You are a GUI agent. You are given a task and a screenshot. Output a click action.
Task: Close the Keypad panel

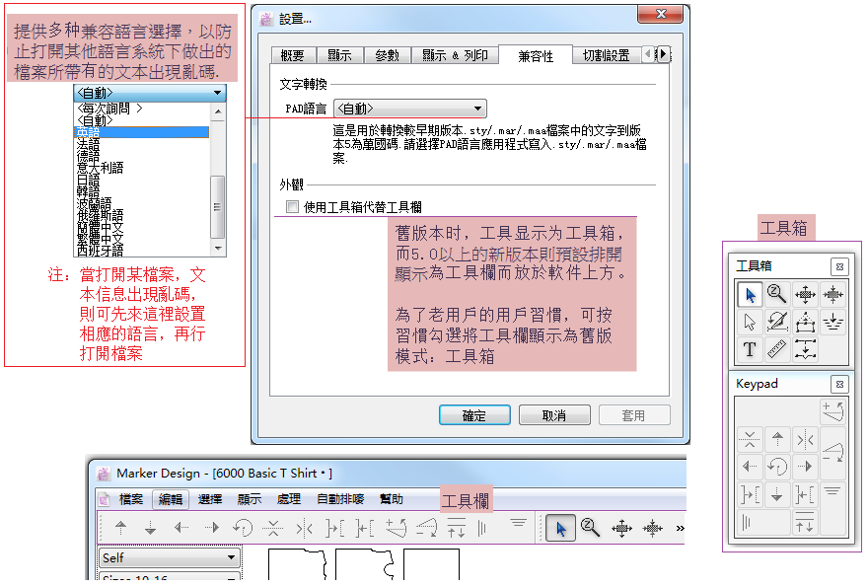click(838, 384)
